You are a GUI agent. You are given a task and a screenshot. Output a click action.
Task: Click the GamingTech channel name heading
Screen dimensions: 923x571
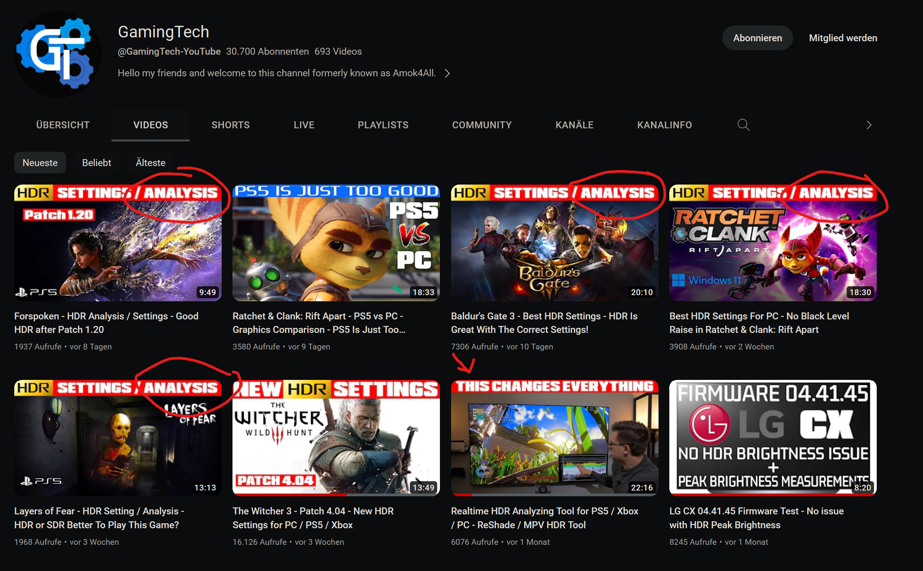(163, 32)
